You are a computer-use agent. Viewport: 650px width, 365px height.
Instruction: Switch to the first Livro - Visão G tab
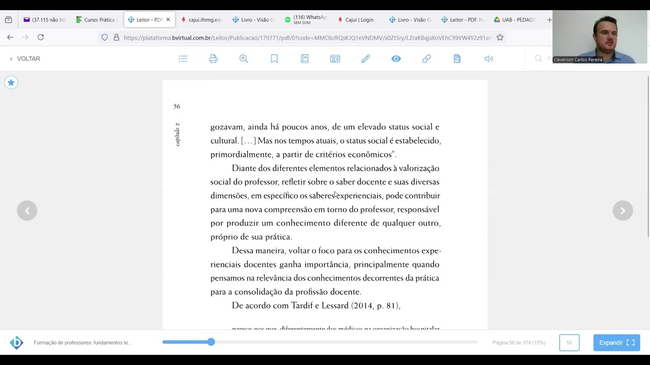[x=253, y=20]
